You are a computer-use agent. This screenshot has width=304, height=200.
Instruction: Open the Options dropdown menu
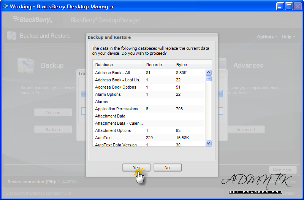point(267,37)
